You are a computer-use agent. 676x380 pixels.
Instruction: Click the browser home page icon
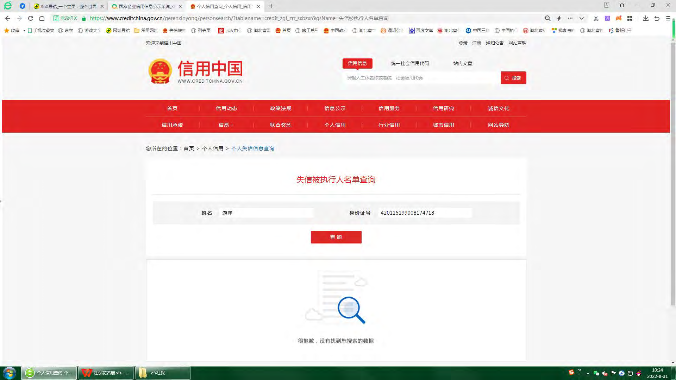42,18
